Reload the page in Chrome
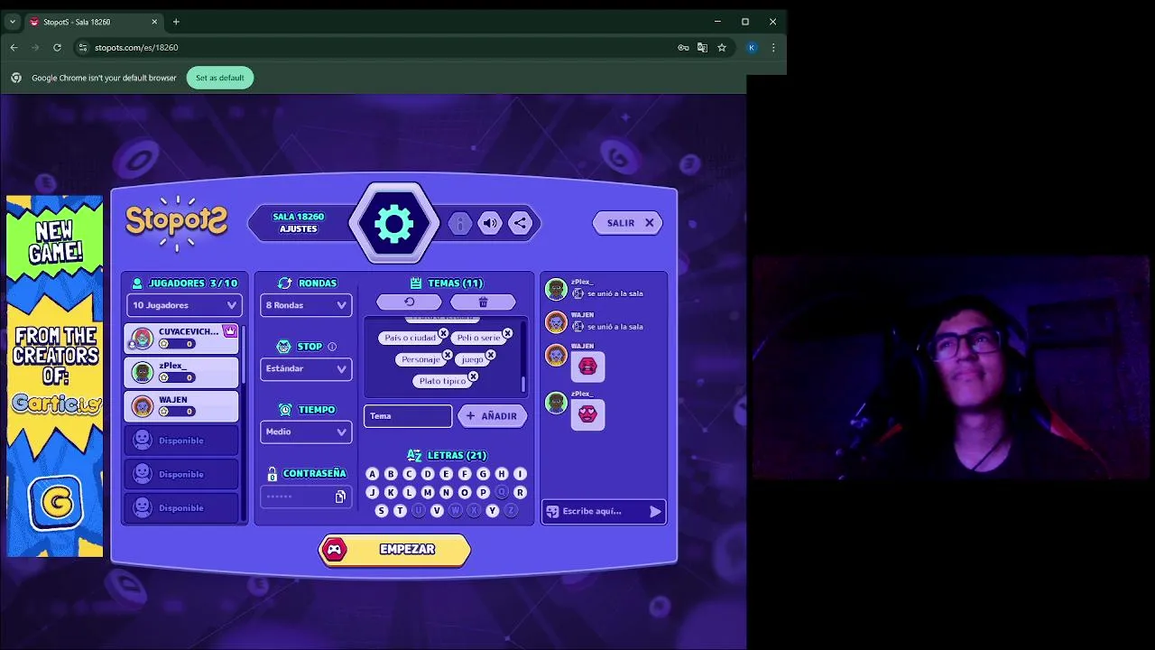The image size is (1155, 650). click(x=57, y=47)
